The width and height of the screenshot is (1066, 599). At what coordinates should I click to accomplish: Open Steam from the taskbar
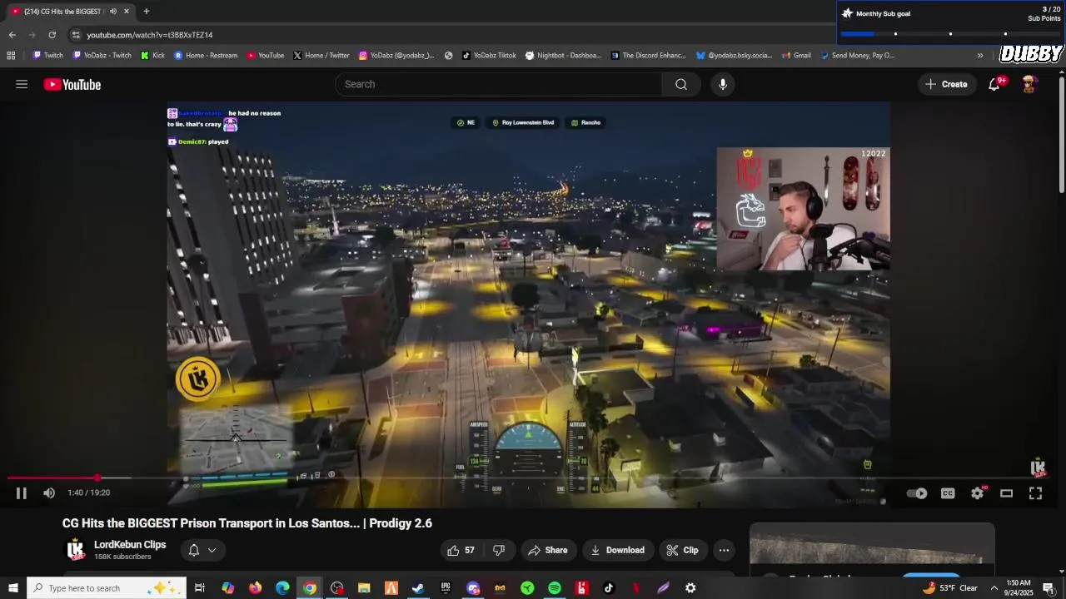click(x=418, y=588)
